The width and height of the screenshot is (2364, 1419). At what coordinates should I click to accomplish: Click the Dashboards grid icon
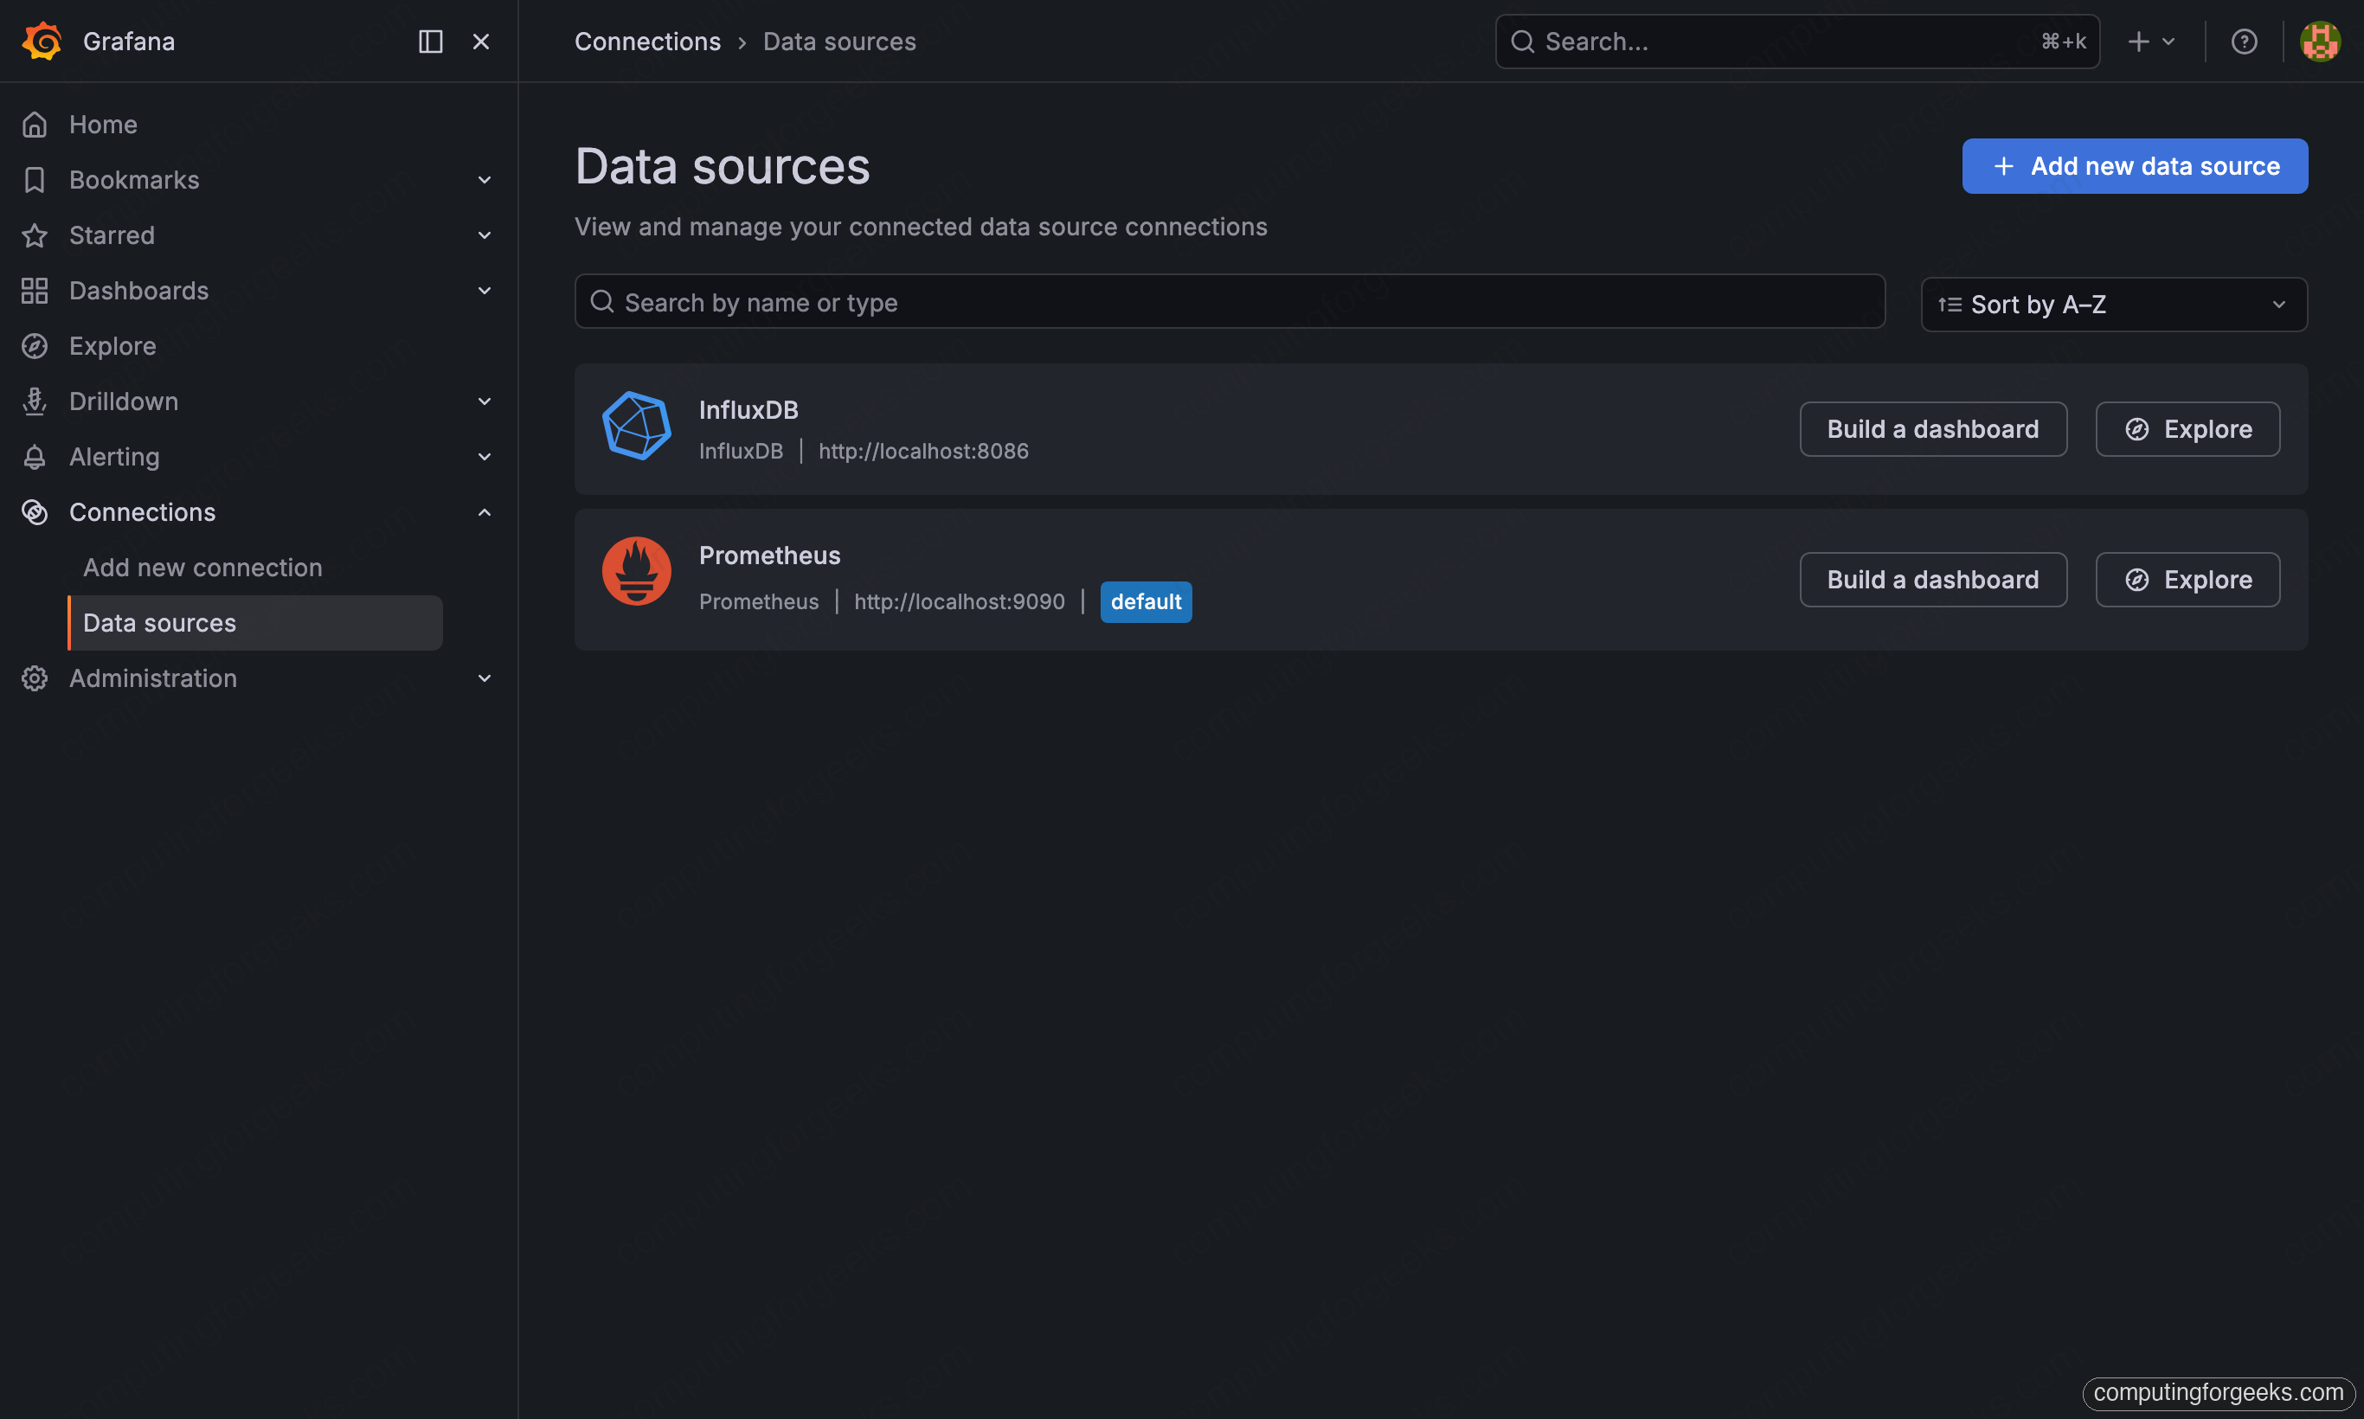tap(35, 291)
